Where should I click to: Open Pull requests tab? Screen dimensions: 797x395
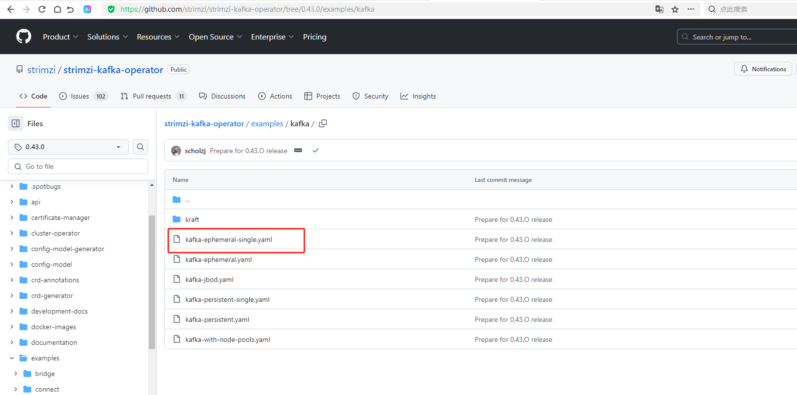point(154,96)
